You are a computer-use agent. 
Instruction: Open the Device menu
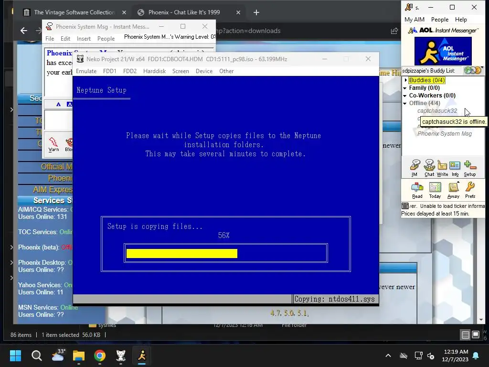204,71
